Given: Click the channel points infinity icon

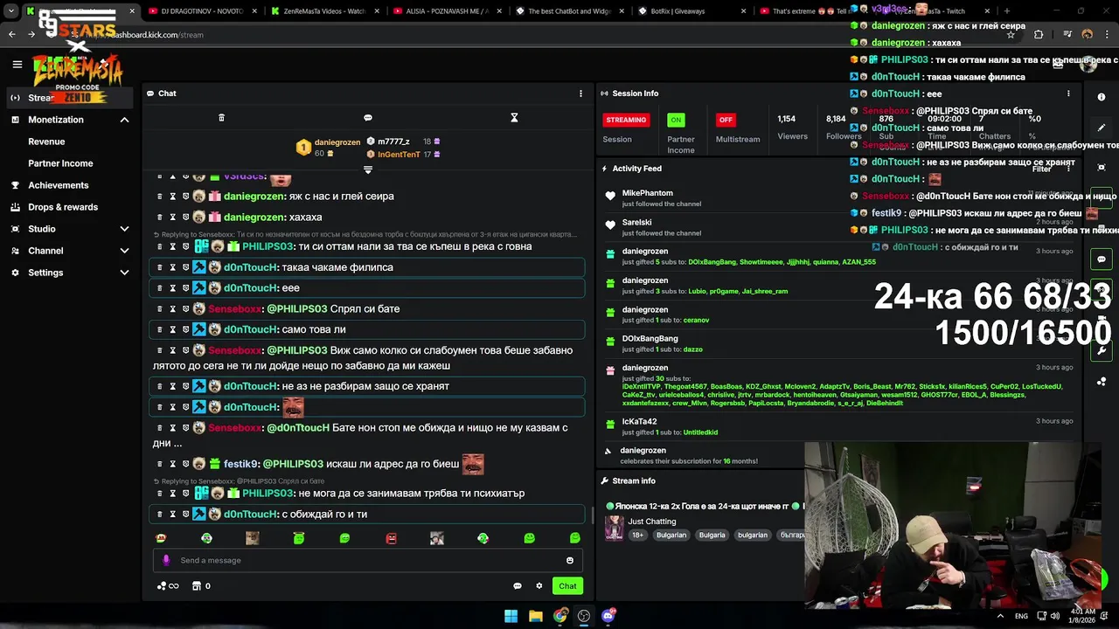Looking at the screenshot, I should [168, 586].
